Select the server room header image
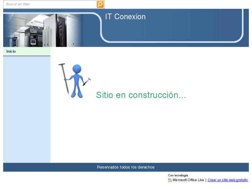The image size is (252, 189). [43, 30]
